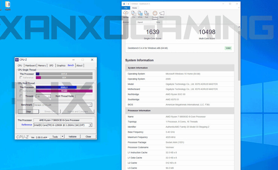Enable the multi thread Reference checkbox

[x=21, y=91]
